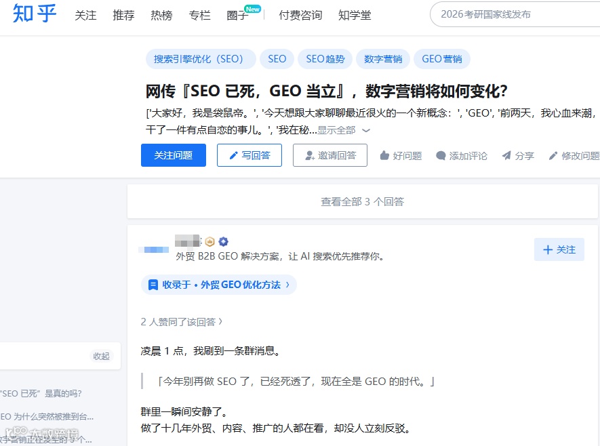The height and width of the screenshot is (446, 600).
Task: Click the 修改问题 pencil icon
Action: (553, 155)
